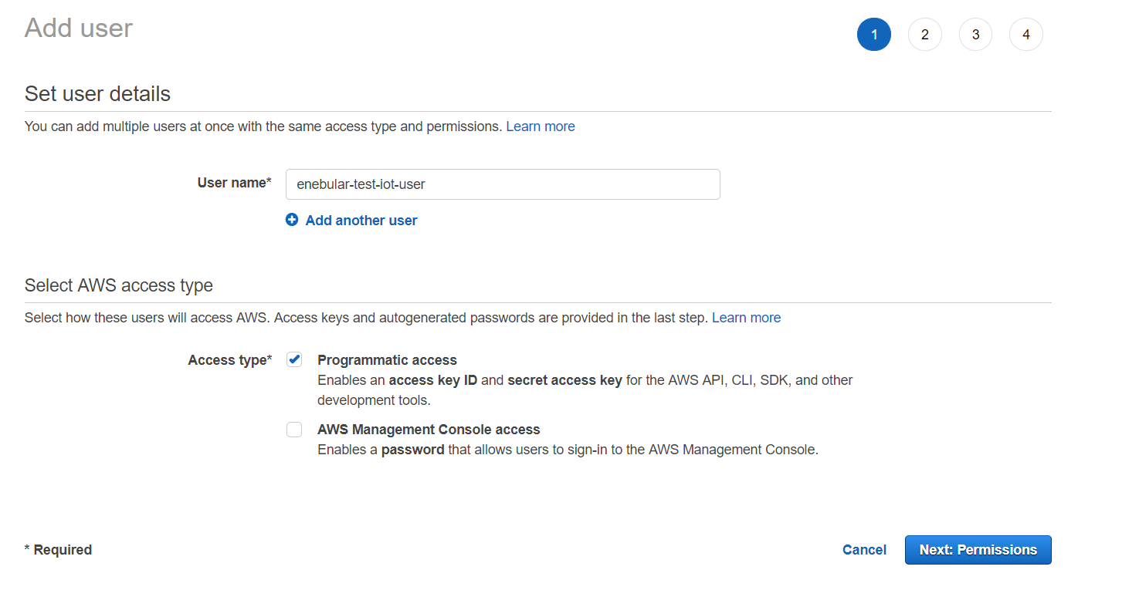Screen dimensions: 1139x590
Task: Select step 3 circle indicator
Action: (x=975, y=35)
